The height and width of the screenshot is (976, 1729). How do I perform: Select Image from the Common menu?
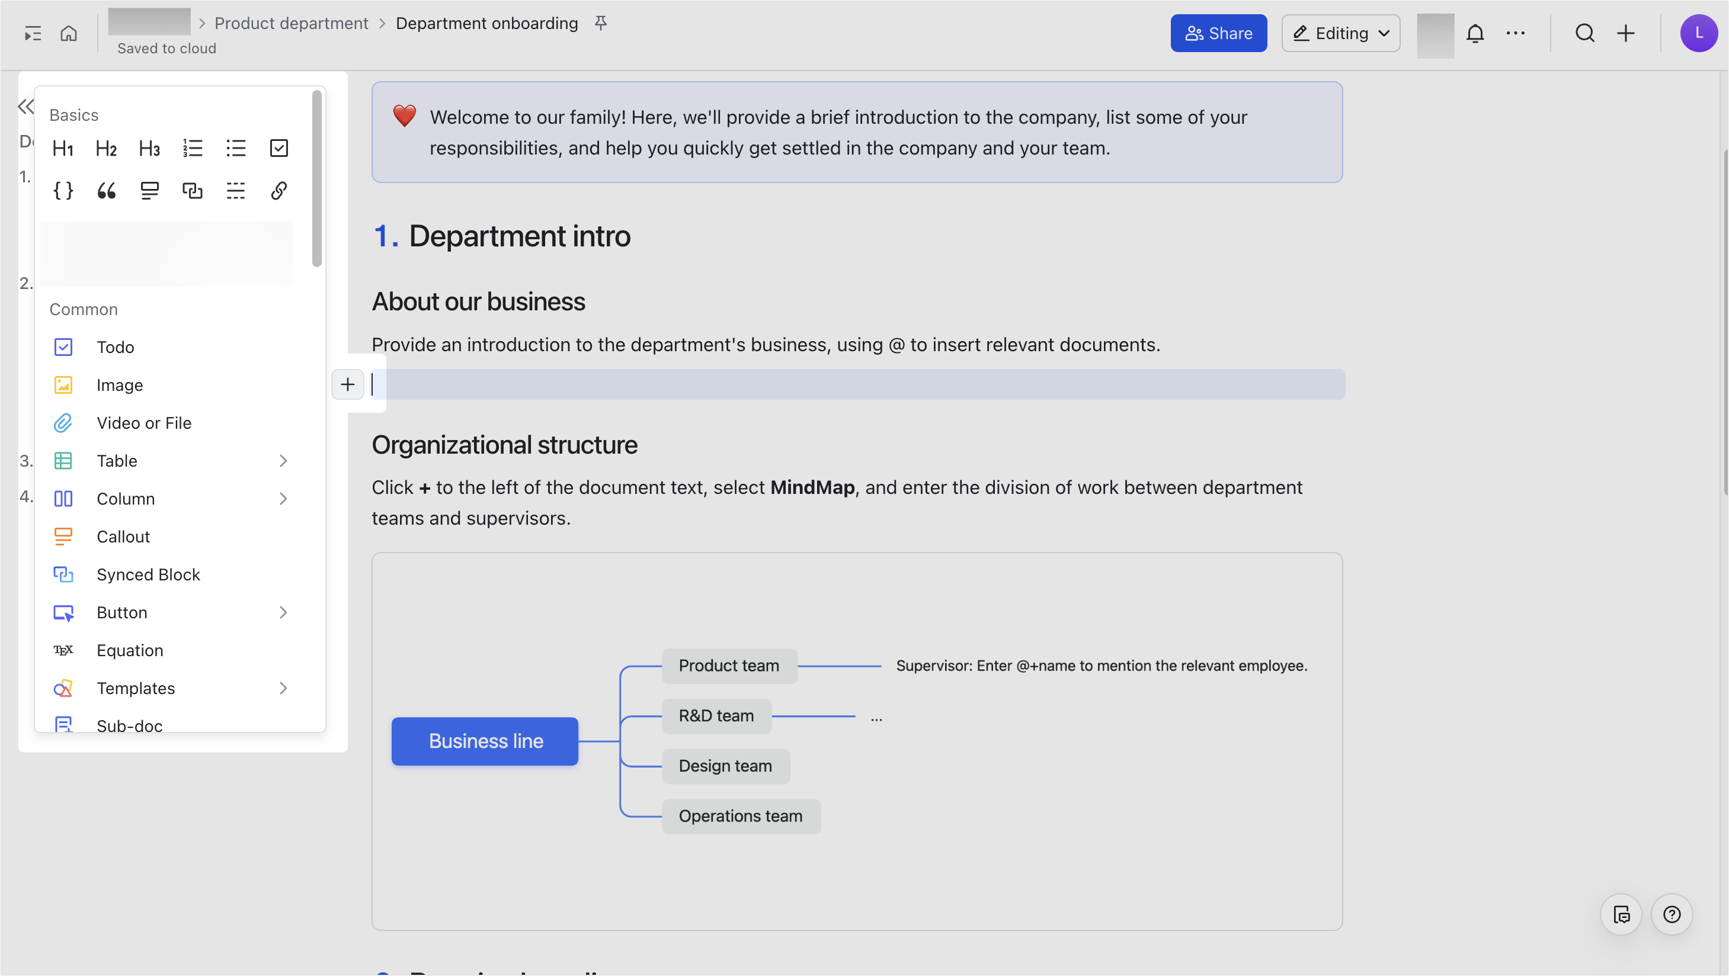[x=120, y=385]
